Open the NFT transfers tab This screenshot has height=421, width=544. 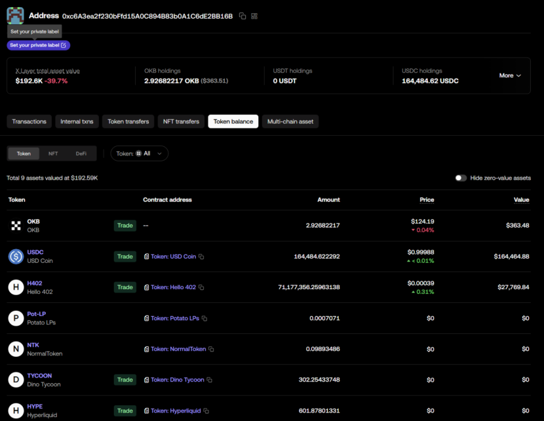point(181,121)
